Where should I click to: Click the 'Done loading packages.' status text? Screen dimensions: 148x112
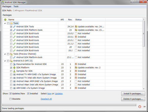[13, 108]
